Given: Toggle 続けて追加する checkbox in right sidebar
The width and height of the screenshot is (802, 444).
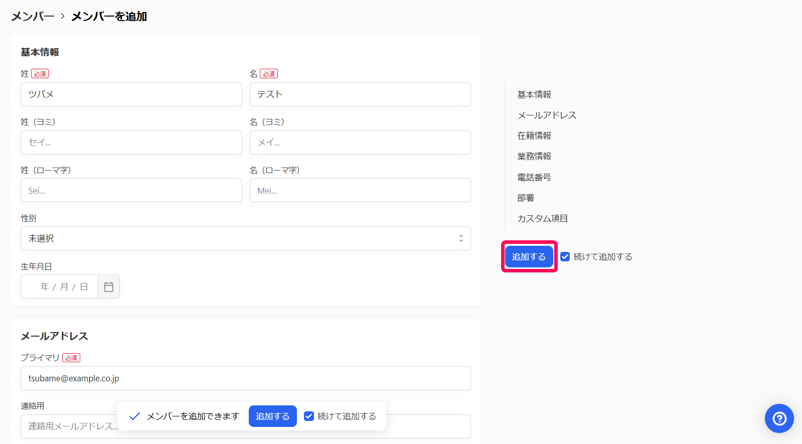Looking at the screenshot, I should pos(565,256).
